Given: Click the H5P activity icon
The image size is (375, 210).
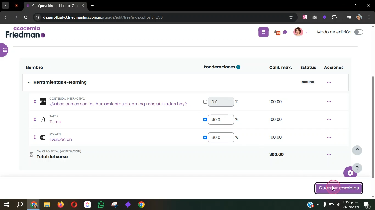Looking at the screenshot, I should point(43,102).
